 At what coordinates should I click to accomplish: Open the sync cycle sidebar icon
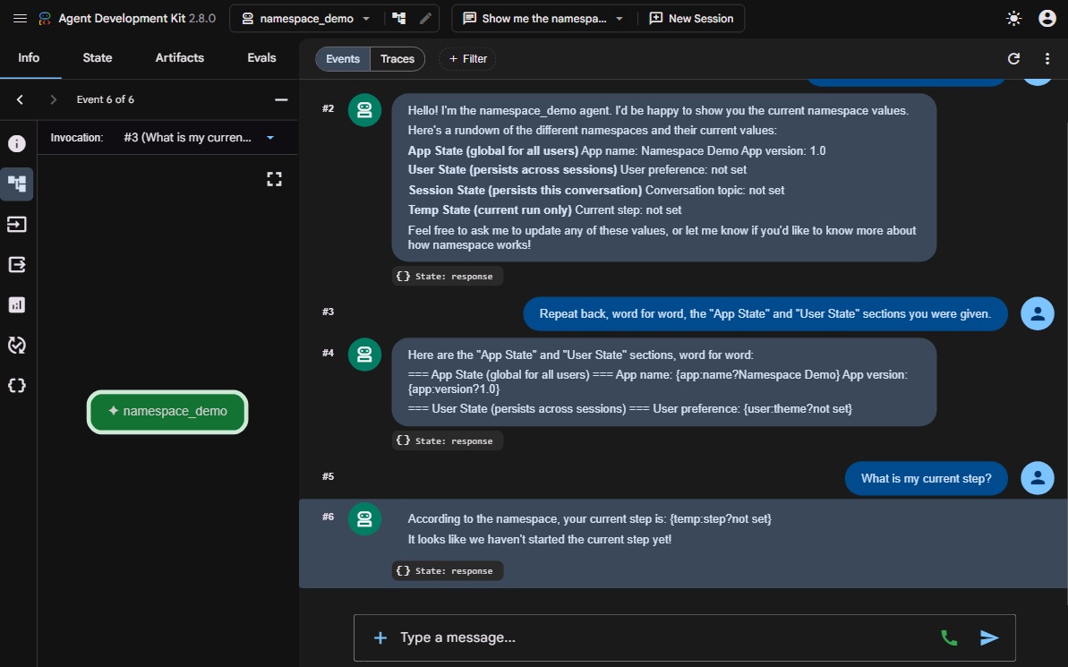pos(17,346)
